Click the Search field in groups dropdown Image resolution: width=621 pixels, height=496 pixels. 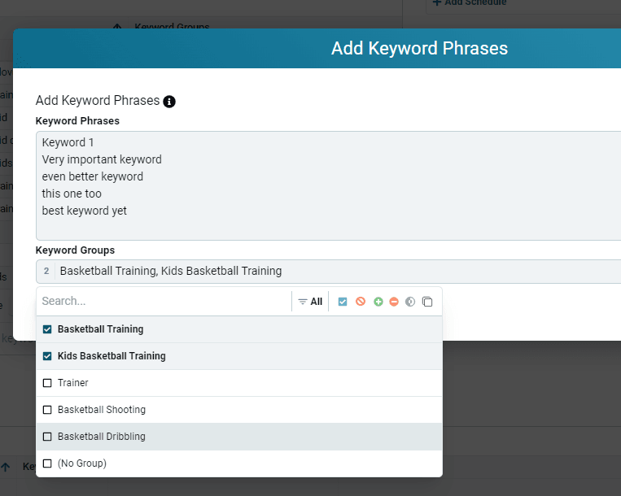(164, 302)
